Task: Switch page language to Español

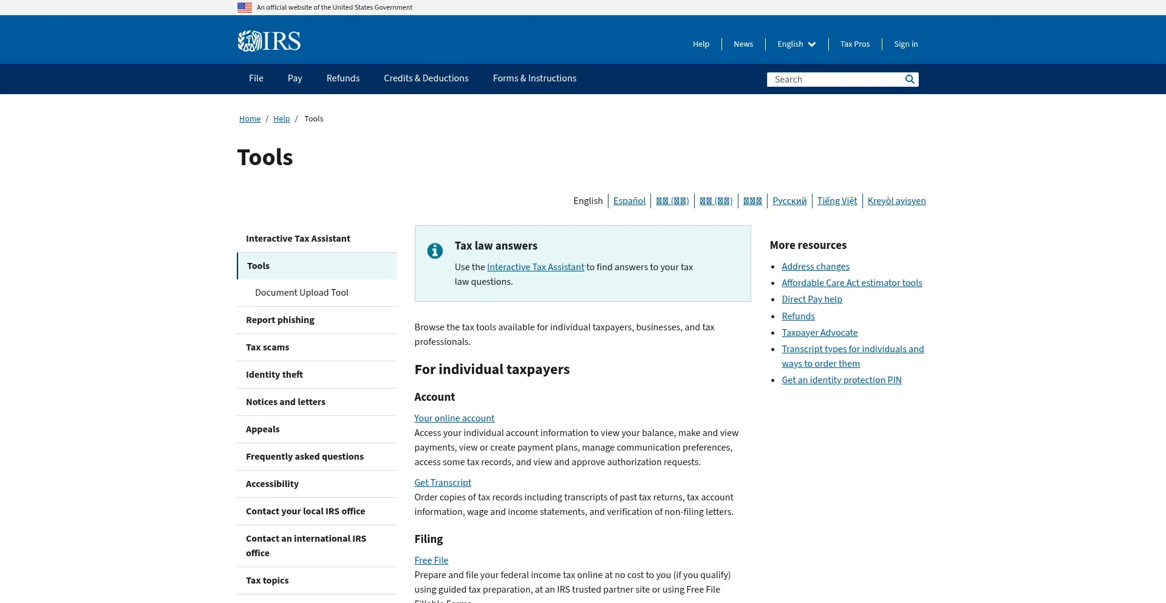Action: click(629, 201)
